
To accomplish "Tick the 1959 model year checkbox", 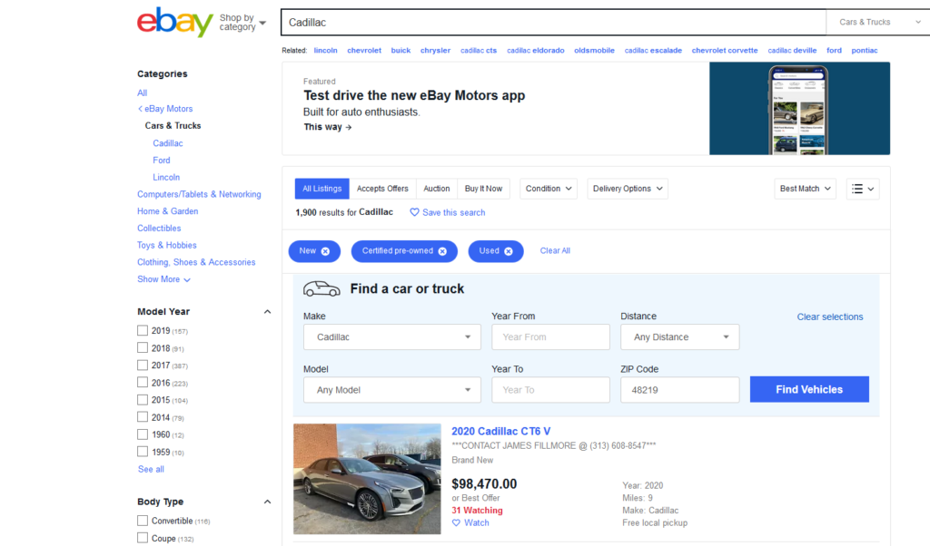I will click(x=143, y=452).
